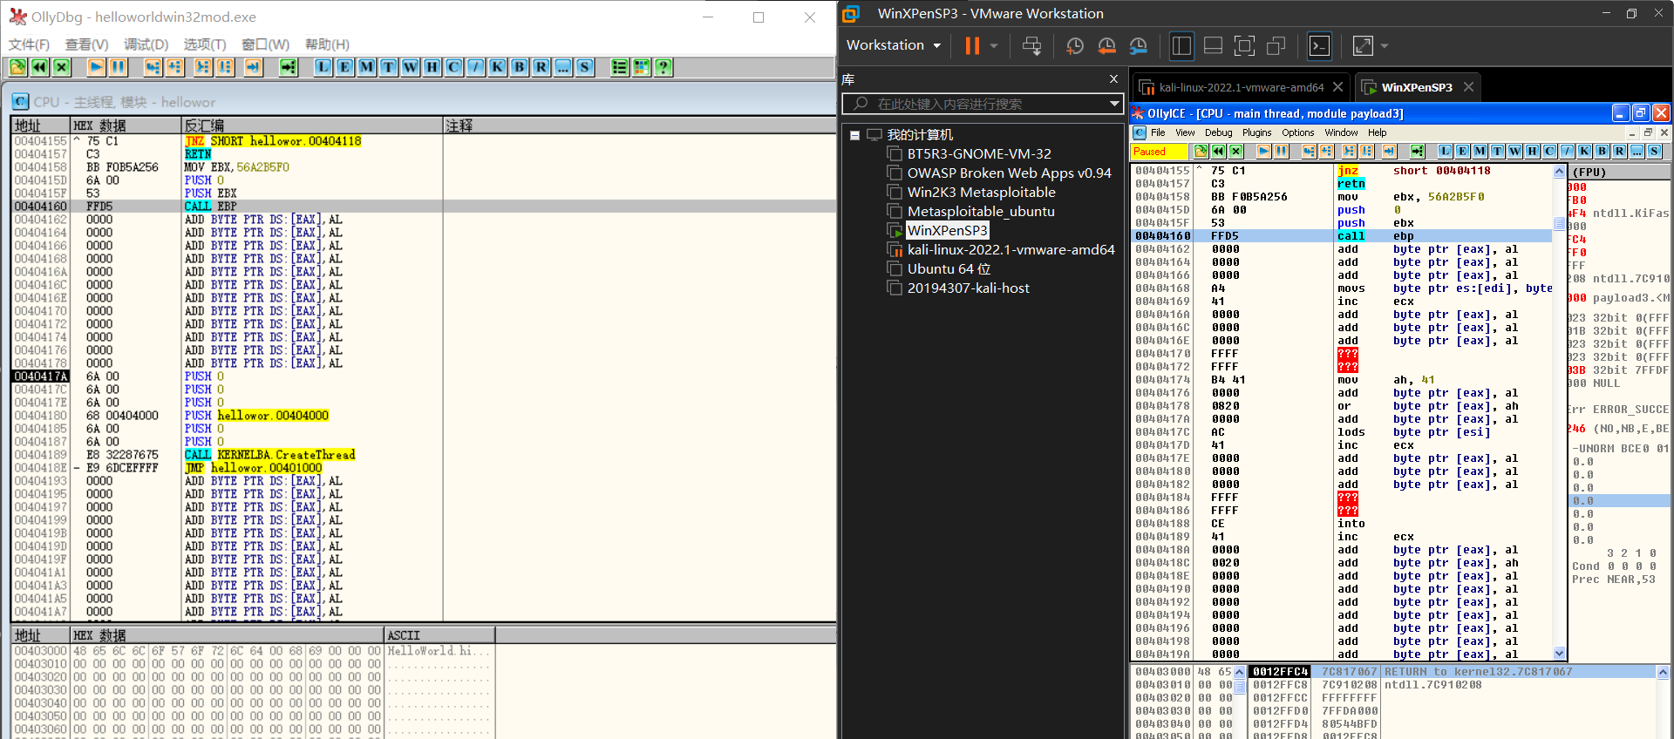Open OllyDbg 查看(V) menu

(x=87, y=44)
